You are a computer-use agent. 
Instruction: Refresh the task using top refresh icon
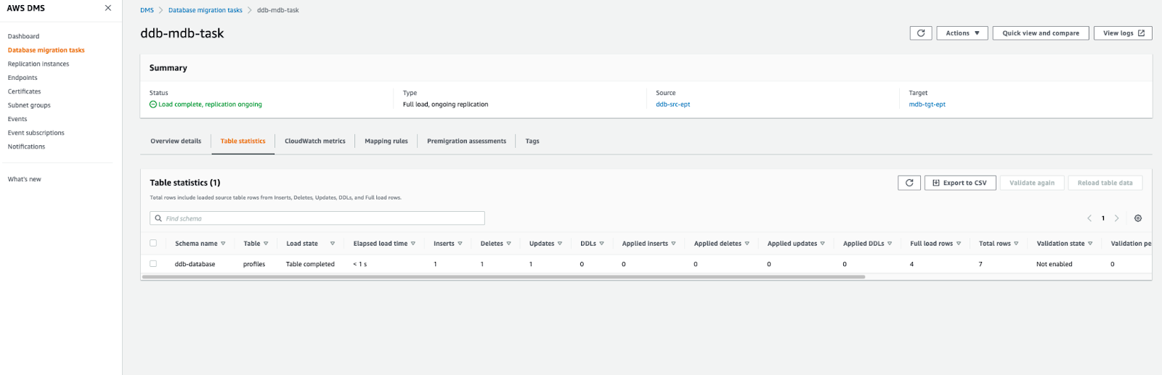click(x=921, y=33)
